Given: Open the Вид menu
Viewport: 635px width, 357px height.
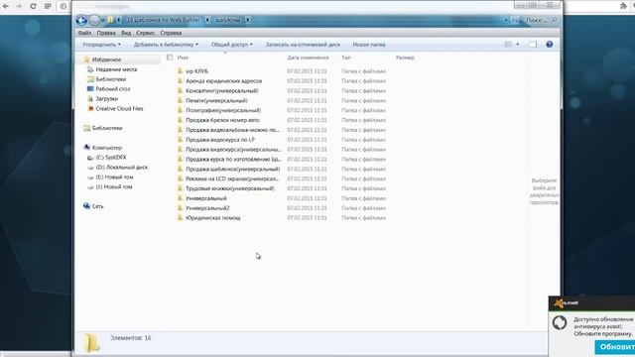Looking at the screenshot, I should (126, 33).
